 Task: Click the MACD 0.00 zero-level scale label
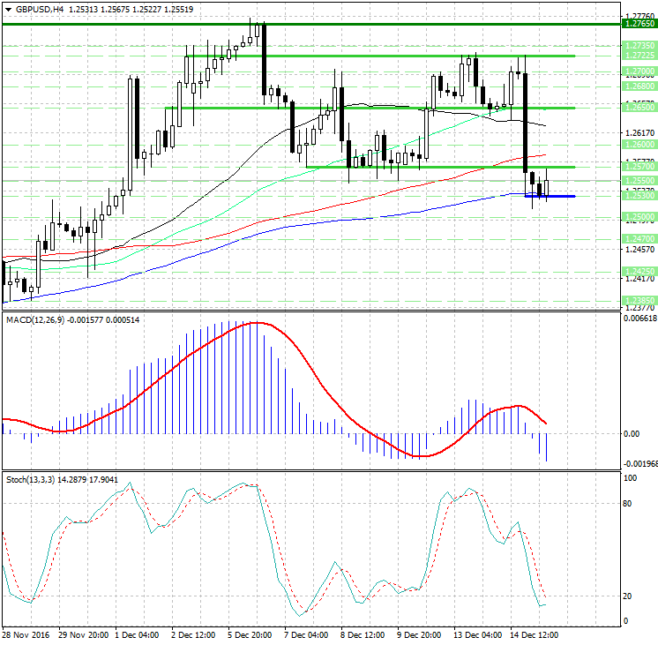[630, 433]
